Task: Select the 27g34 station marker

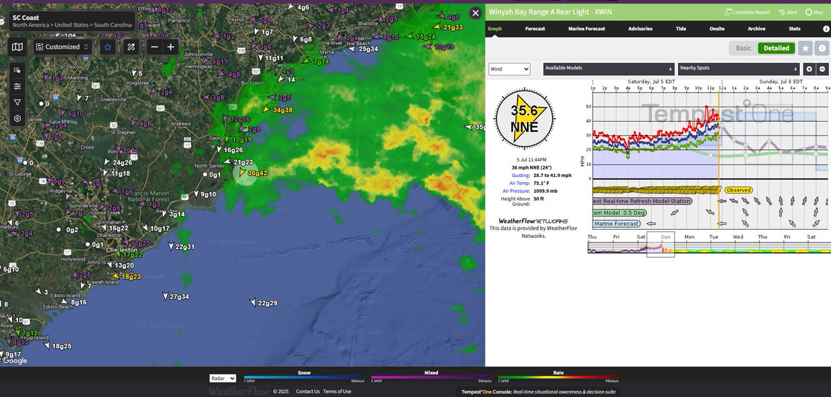Action: (x=175, y=296)
